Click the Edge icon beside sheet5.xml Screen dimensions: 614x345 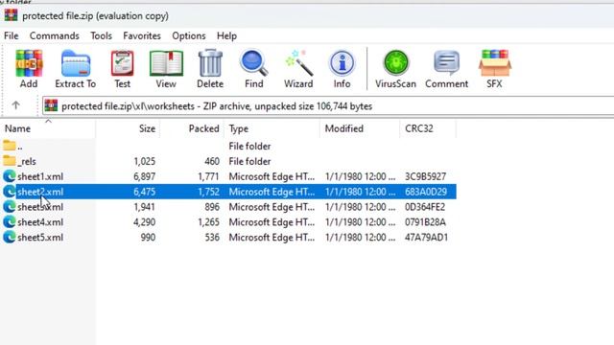tap(10, 237)
